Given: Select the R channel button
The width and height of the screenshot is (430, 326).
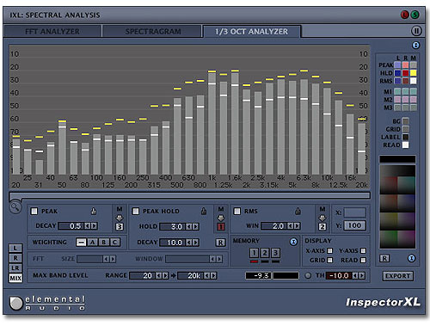Looking at the screenshot, I should (x=15, y=258).
